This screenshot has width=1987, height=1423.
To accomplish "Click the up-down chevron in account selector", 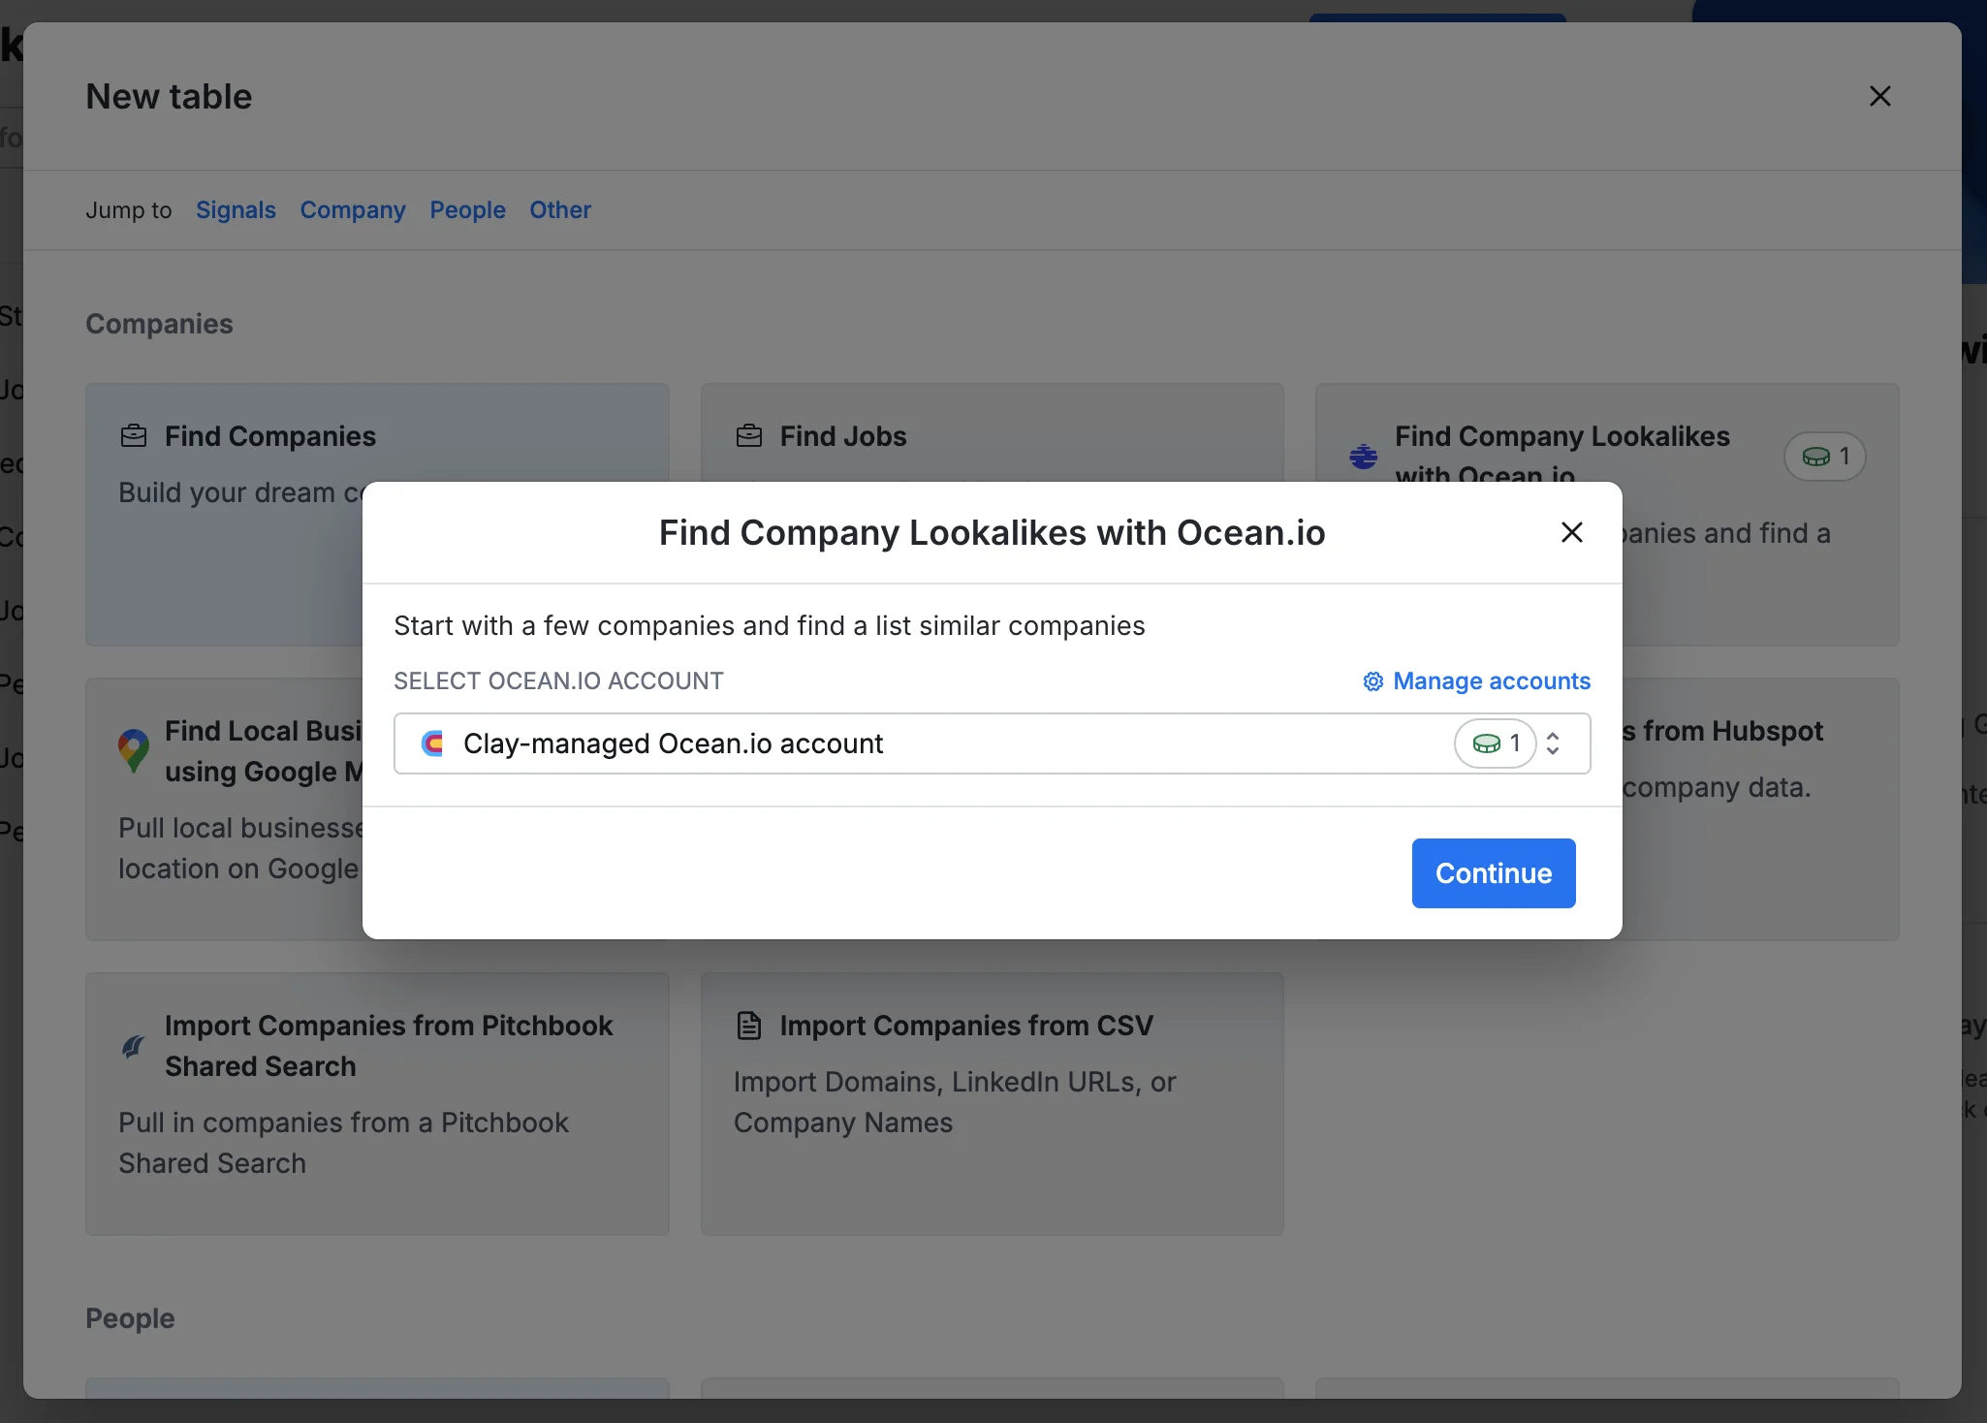I will pyautogui.click(x=1553, y=743).
